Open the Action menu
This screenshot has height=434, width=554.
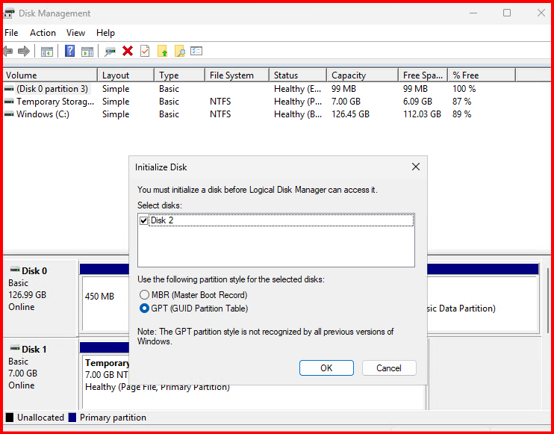43,33
